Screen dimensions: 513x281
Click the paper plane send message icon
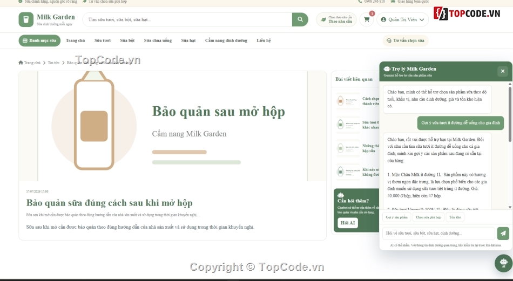click(503, 234)
